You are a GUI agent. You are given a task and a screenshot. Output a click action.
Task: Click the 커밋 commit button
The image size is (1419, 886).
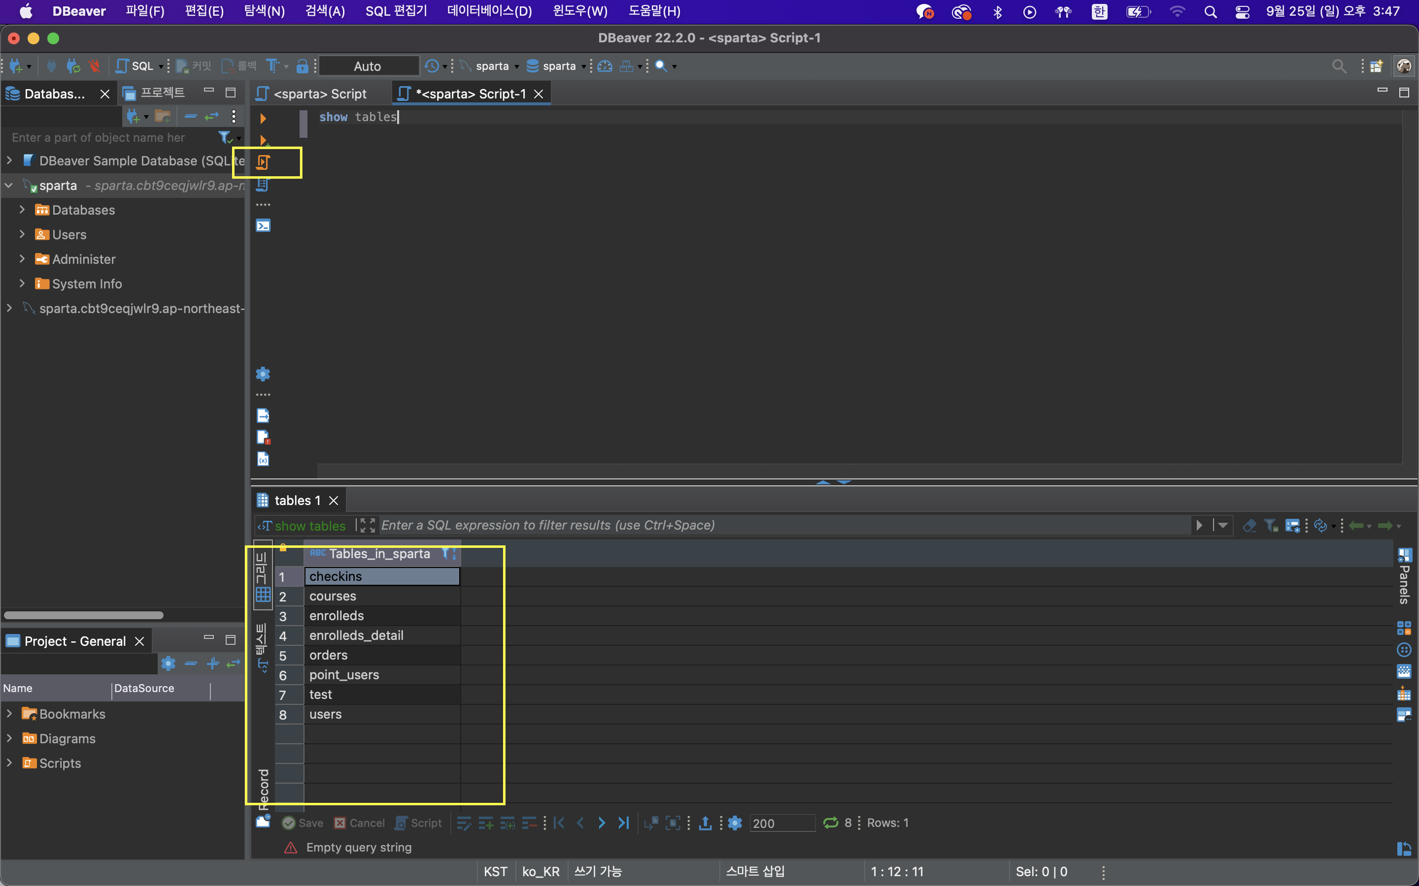tap(194, 66)
